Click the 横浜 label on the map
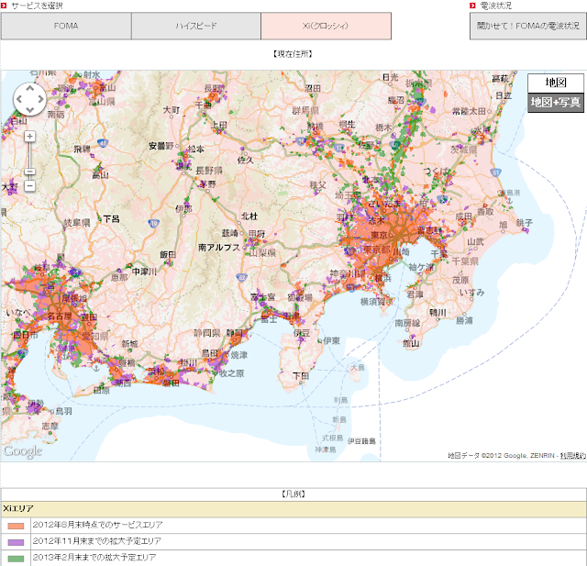Screen dimensions: 587x566 pyautogui.click(x=383, y=278)
